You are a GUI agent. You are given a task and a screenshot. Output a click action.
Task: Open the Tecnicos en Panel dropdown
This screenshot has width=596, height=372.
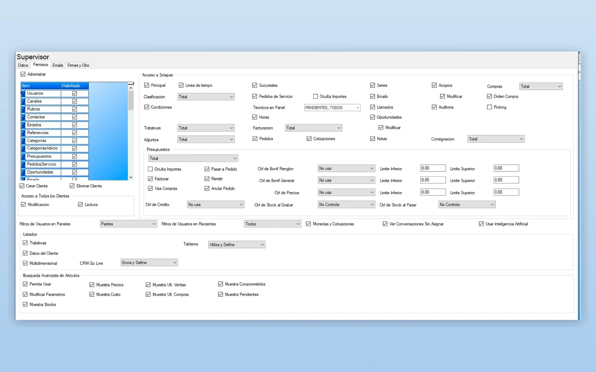click(x=332, y=108)
